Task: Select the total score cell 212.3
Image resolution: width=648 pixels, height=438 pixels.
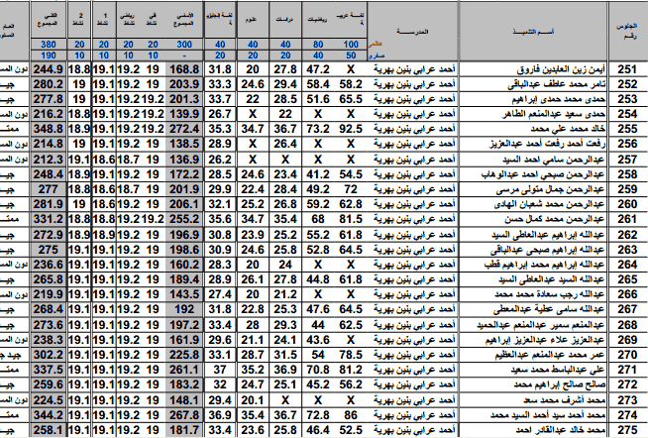Action: click(49, 160)
